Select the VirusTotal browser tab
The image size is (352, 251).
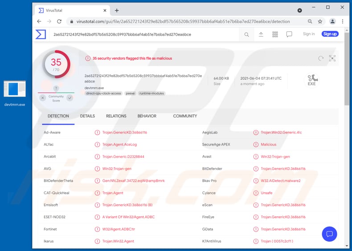point(72,10)
